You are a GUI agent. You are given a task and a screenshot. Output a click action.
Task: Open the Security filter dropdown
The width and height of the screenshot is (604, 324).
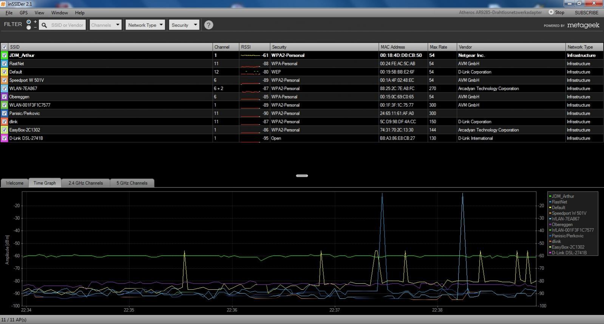point(184,25)
